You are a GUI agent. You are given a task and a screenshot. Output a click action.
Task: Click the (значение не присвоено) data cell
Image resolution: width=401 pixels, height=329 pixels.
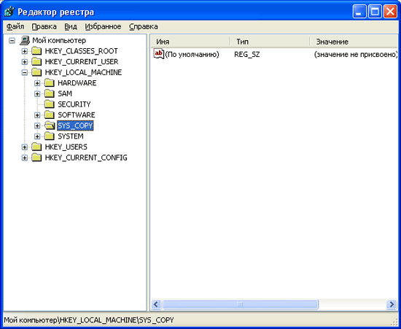coord(356,55)
